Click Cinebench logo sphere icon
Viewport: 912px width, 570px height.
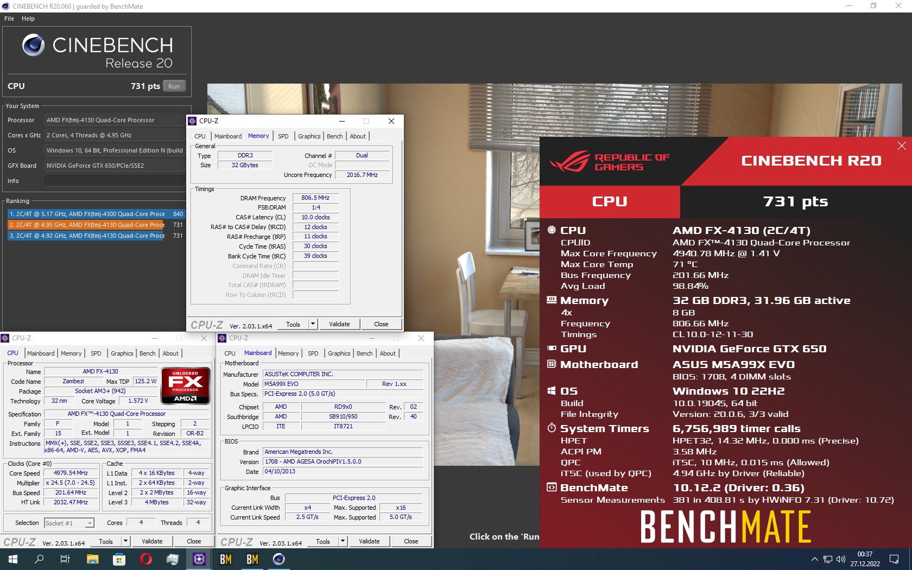(33, 45)
